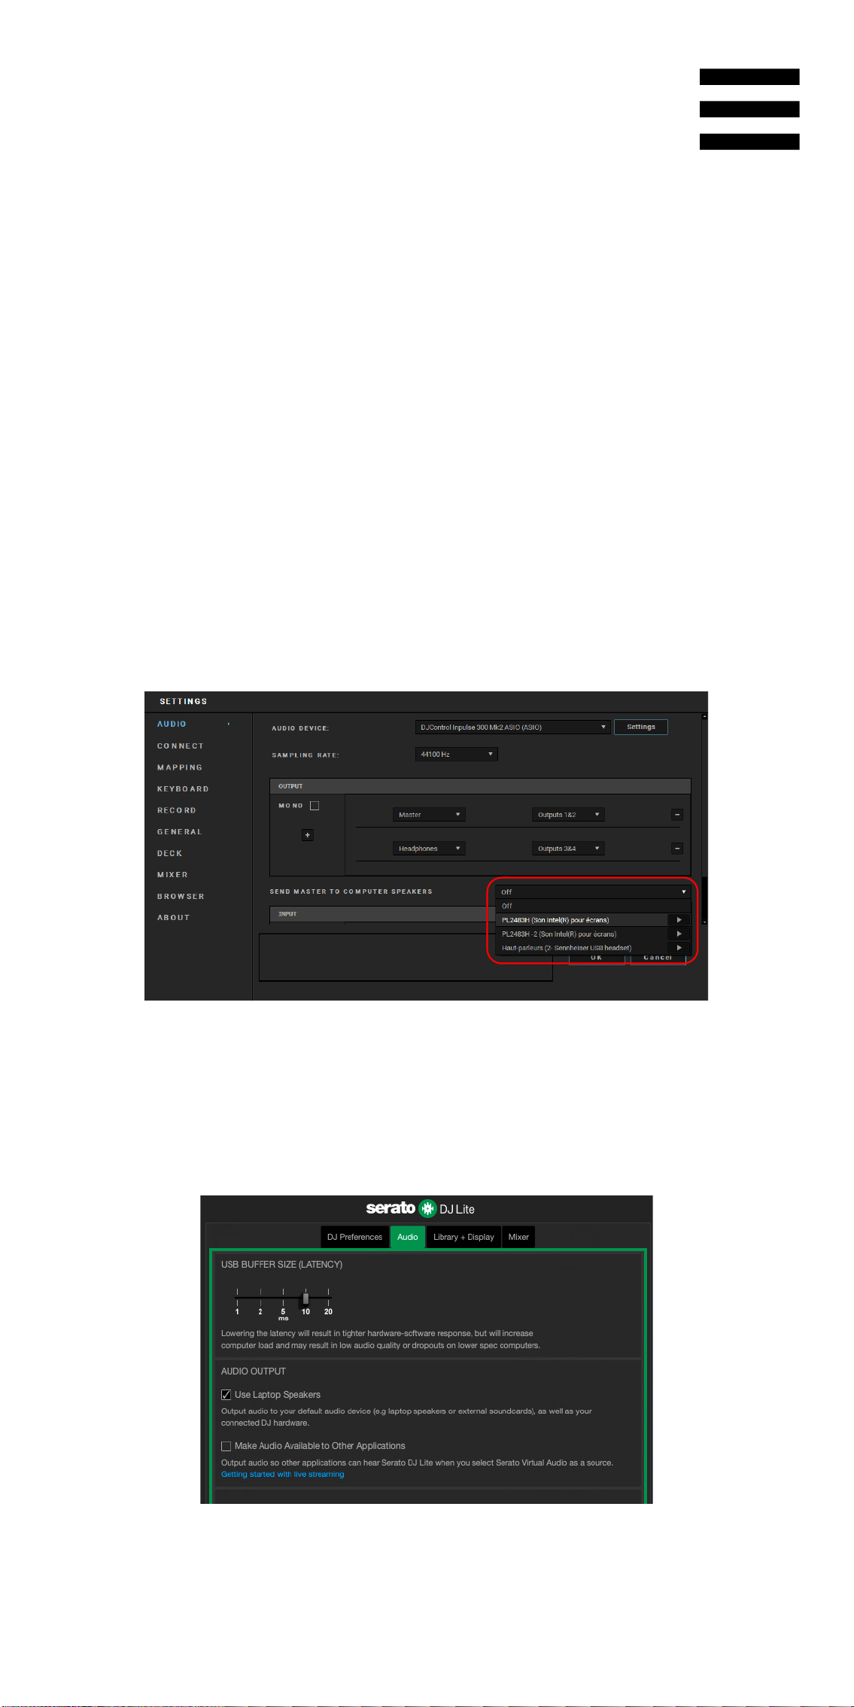Viewport: 854px width, 1707px height.
Task: Switch to Serato's Mixer tab
Action: coord(518,1237)
